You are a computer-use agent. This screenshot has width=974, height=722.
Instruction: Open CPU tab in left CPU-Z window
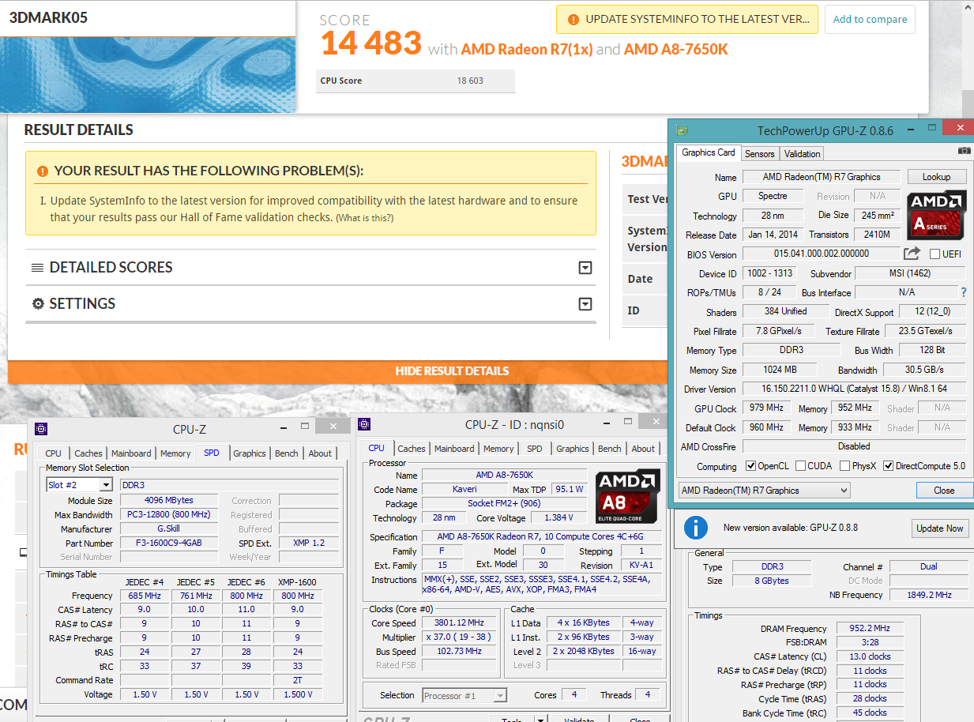tap(53, 453)
